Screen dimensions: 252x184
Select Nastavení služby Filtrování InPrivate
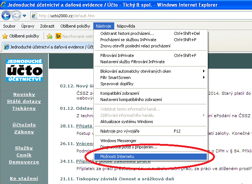(x=151, y=62)
